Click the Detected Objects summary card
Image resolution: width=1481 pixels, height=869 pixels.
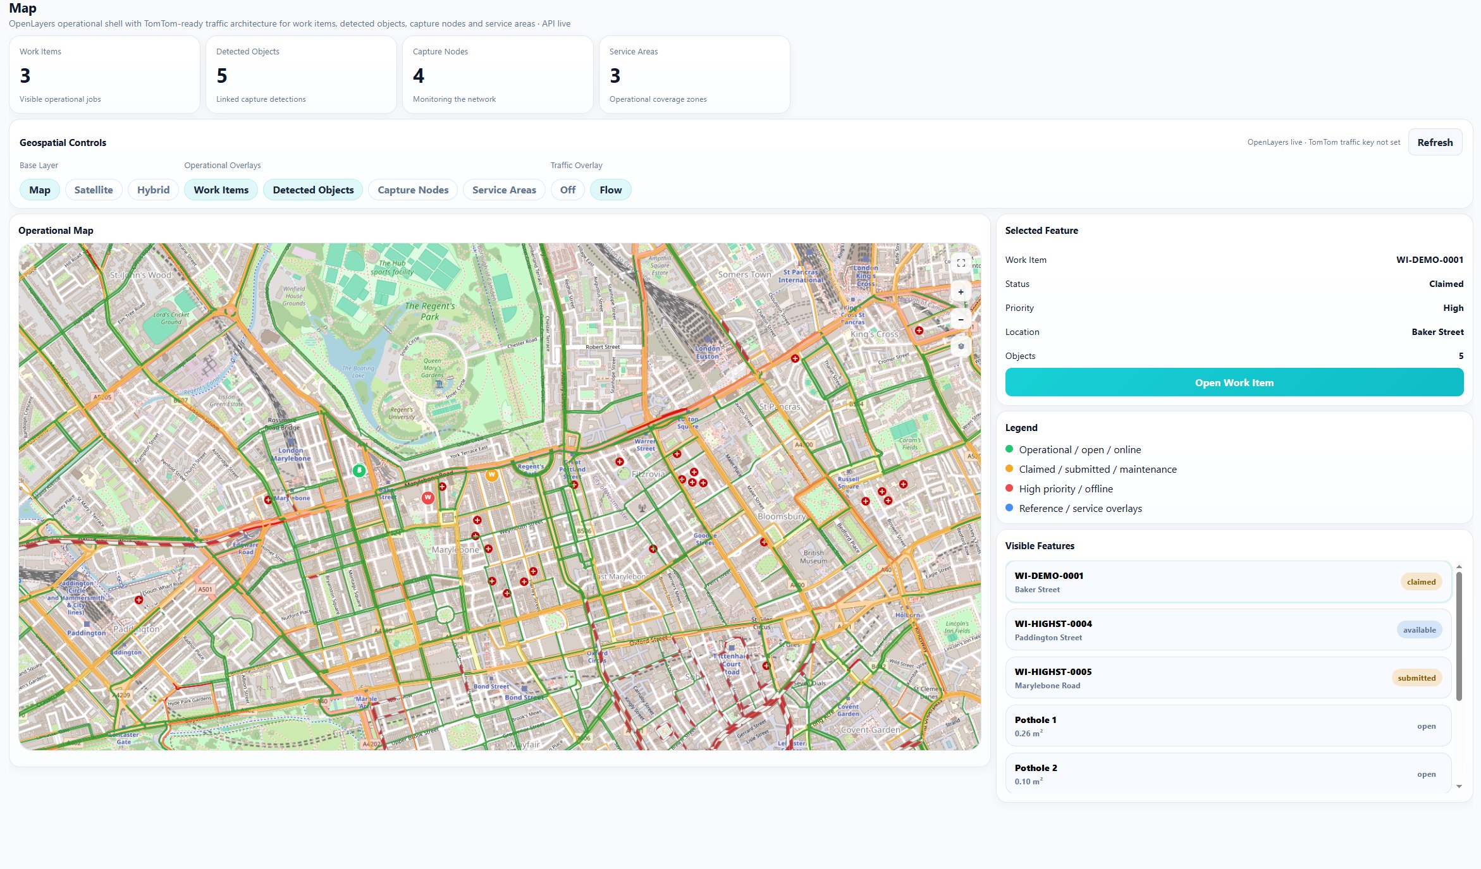[x=301, y=75]
